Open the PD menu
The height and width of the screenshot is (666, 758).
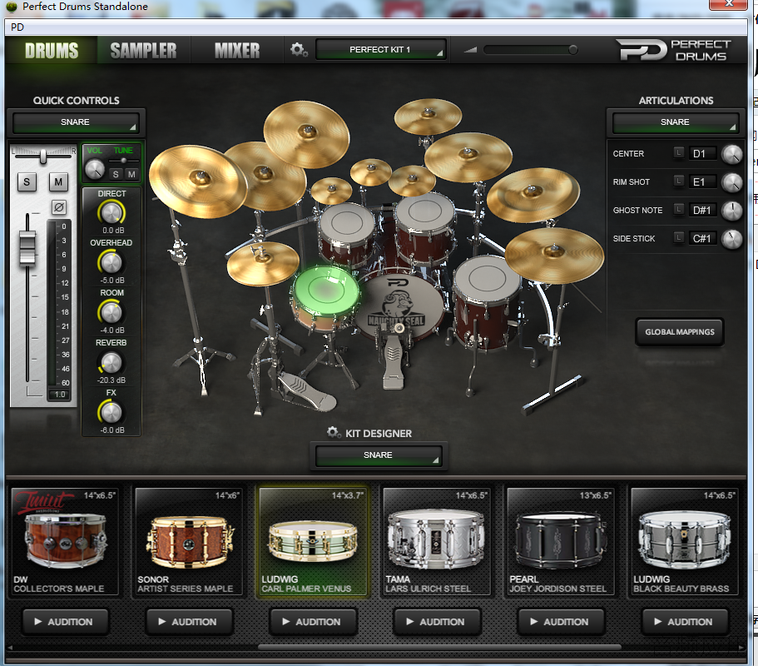pyautogui.click(x=17, y=27)
